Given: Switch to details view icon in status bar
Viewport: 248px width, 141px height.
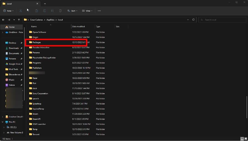Looking at the screenshot, I should tap(242, 139).
